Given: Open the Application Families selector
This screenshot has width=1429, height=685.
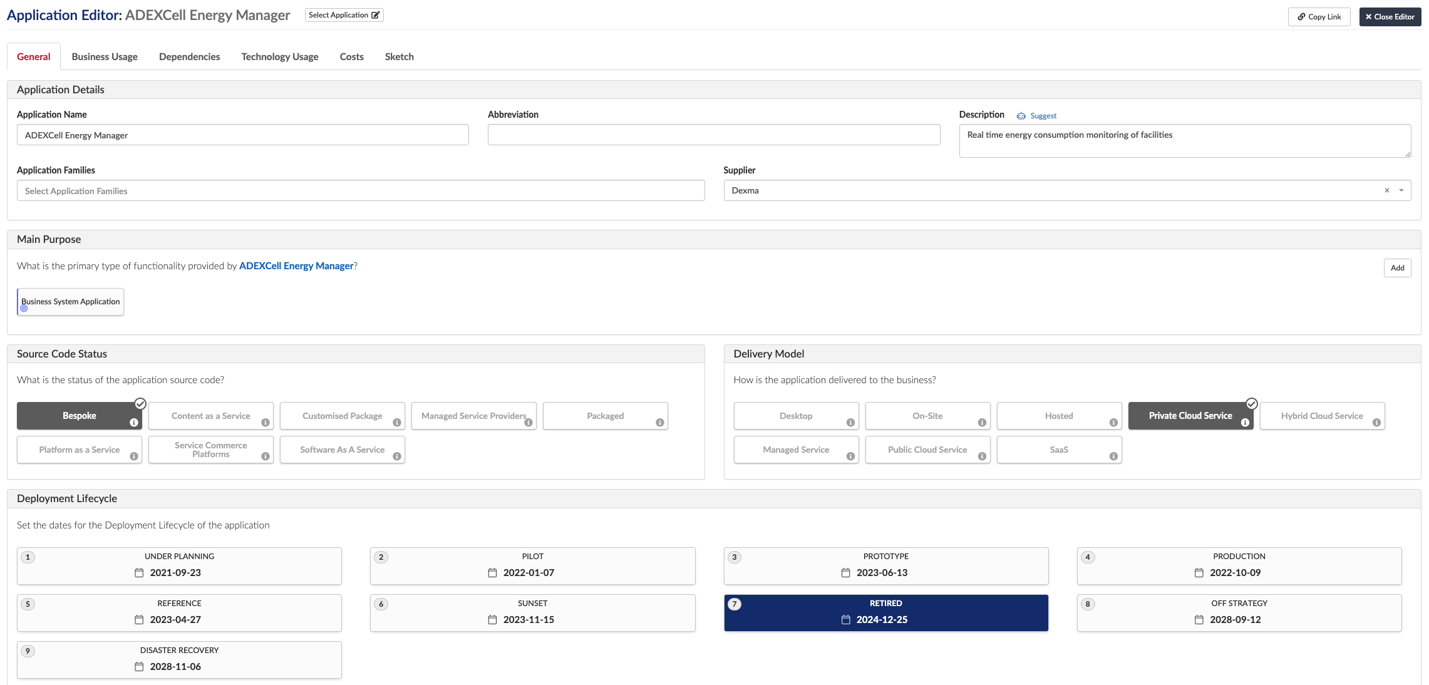Looking at the screenshot, I should (360, 191).
